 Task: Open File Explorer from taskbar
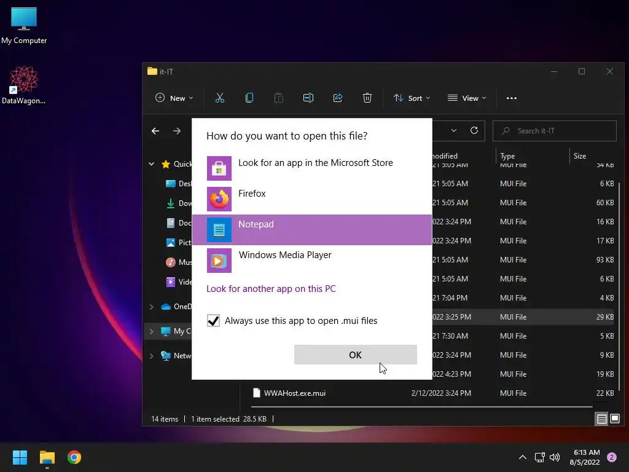[x=47, y=457]
